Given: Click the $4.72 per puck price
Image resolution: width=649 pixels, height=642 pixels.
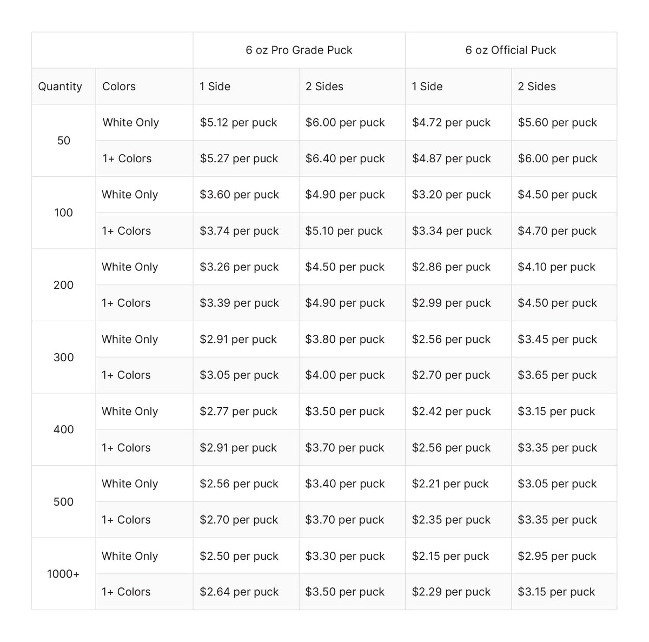Looking at the screenshot, I should 451,123.
